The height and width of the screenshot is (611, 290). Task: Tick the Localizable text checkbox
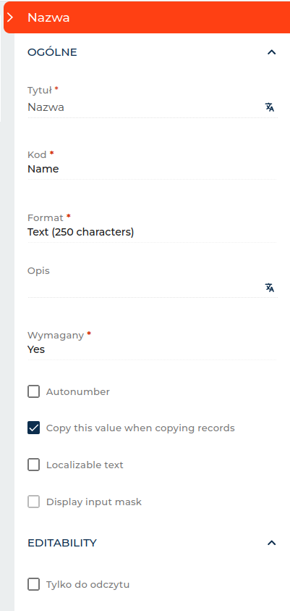click(34, 465)
